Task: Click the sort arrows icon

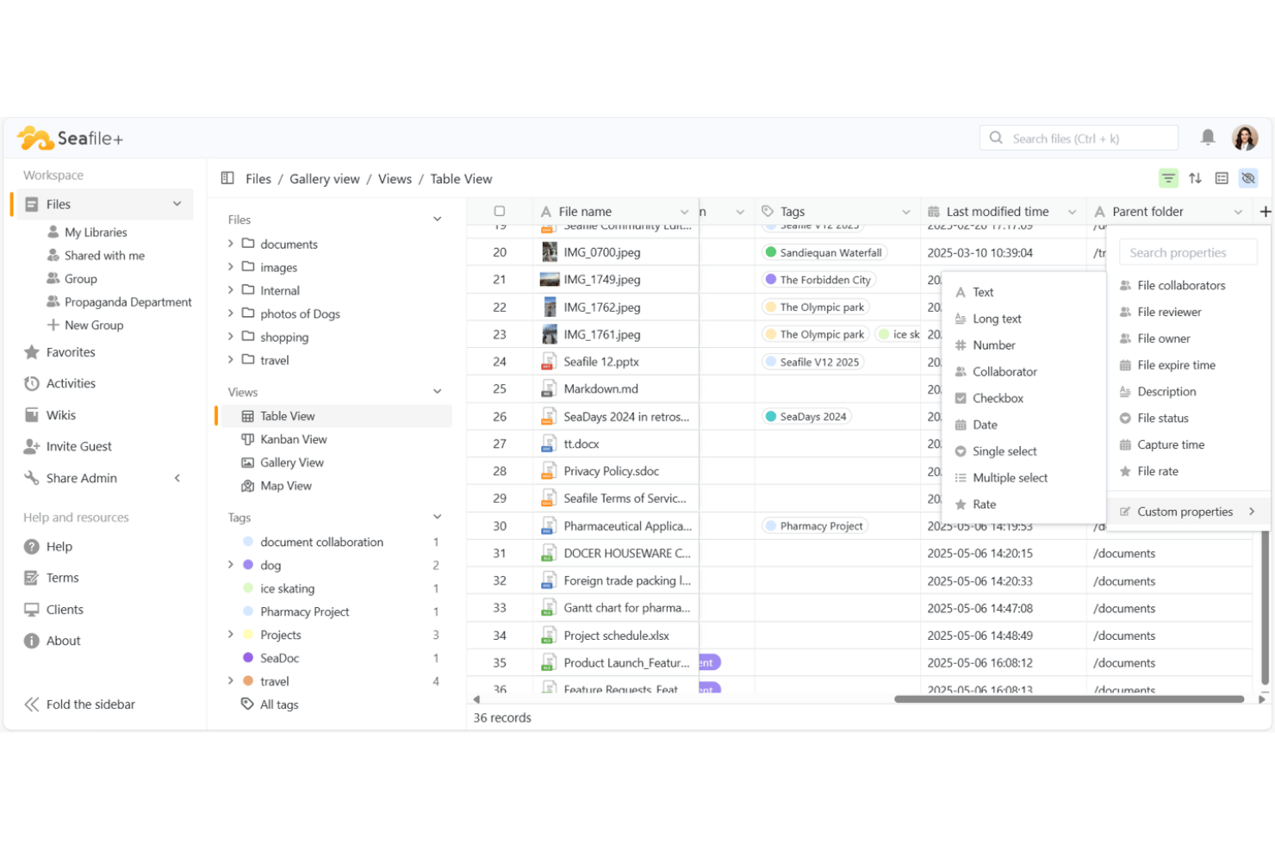Action: (1195, 178)
